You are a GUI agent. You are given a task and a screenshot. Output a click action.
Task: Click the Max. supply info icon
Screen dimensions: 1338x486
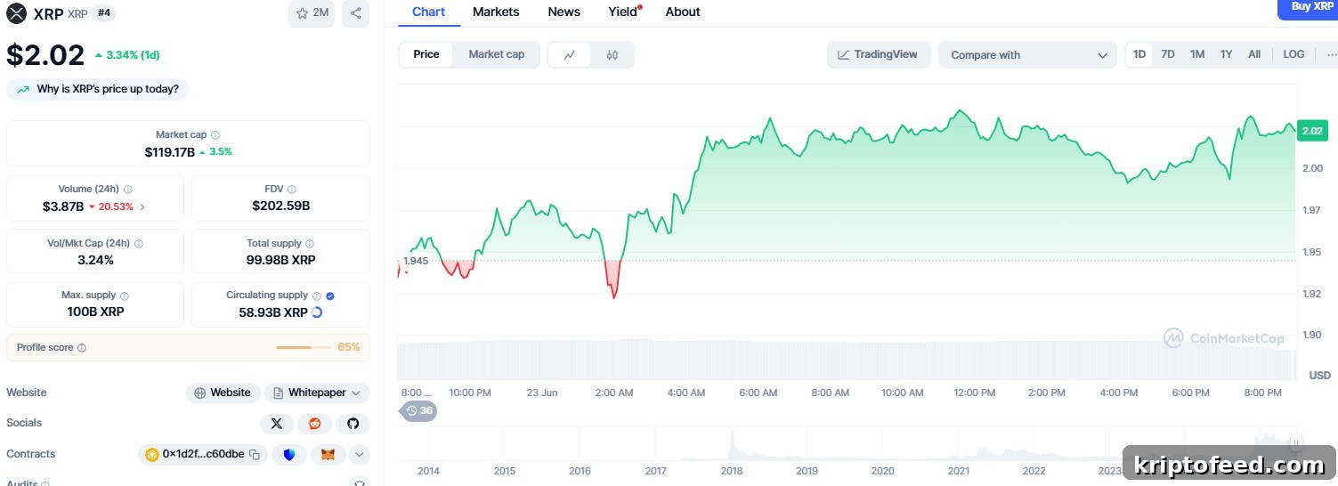[125, 296]
